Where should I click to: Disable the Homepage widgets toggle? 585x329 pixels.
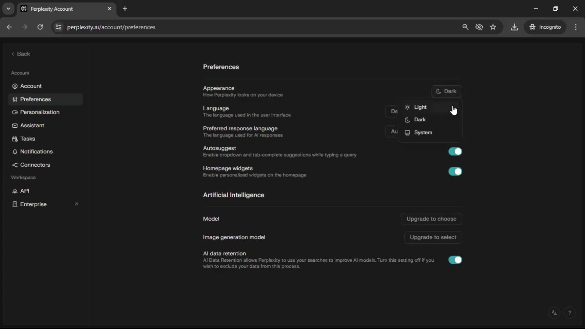pos(455,172)
